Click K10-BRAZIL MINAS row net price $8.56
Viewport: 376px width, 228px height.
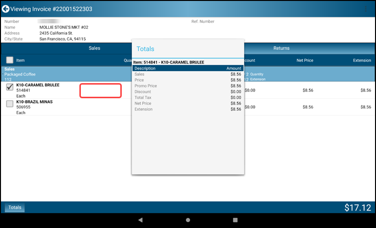(308, 107)
